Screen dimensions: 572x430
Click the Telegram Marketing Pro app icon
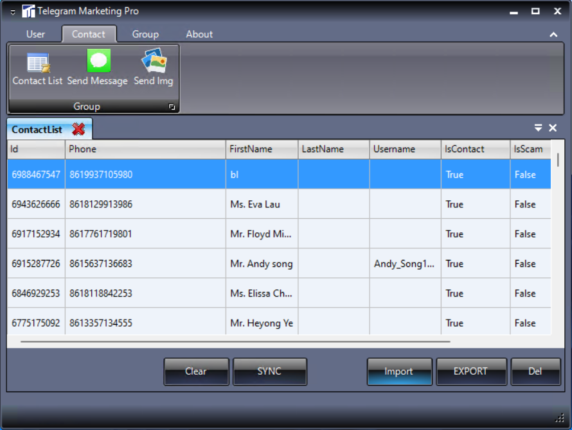click(x=29, y=12)
